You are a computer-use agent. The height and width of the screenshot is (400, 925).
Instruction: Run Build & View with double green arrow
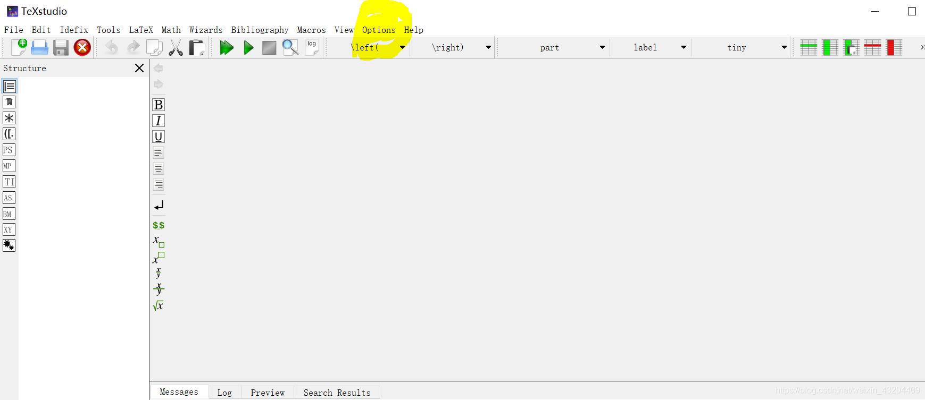[x=227, y=48]
